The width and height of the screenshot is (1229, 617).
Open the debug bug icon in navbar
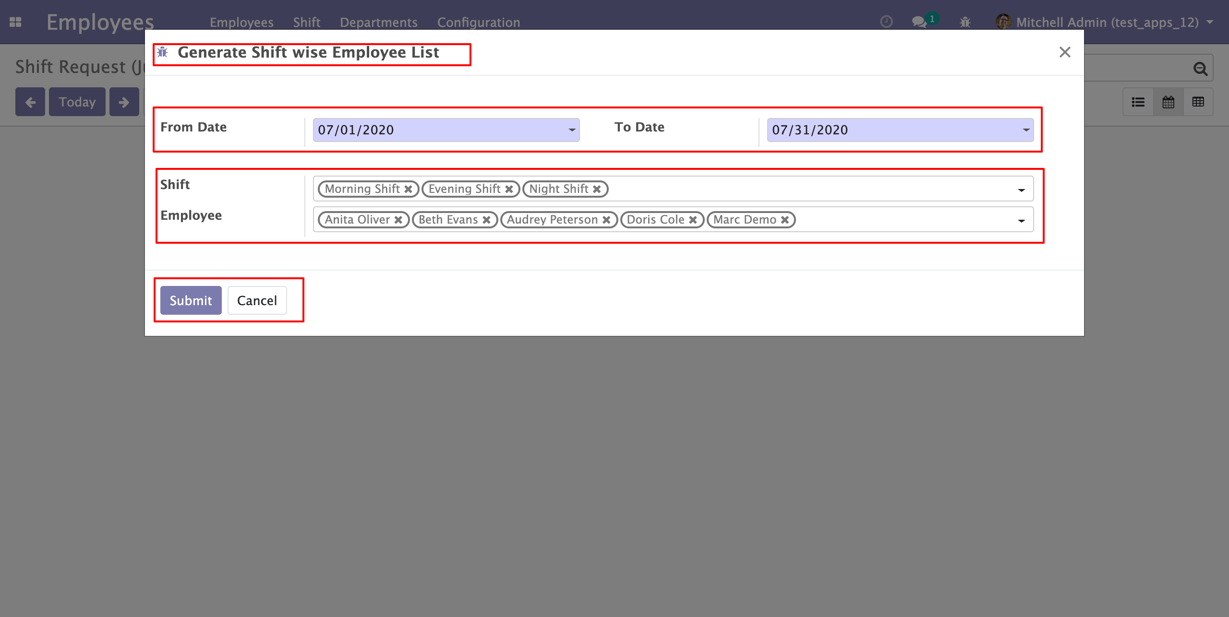965,22
